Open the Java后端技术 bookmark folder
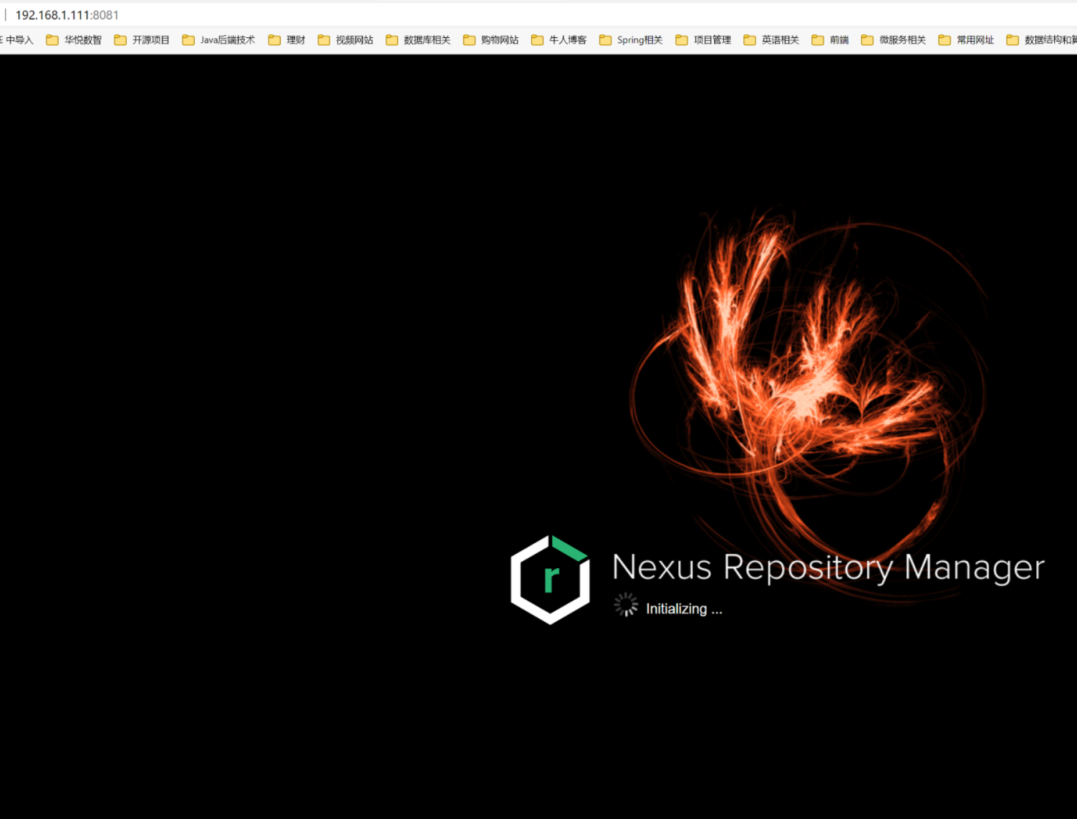The image size is (1077, 819). click(218, 40)
